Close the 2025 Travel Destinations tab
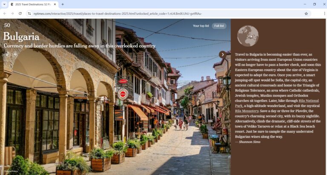327x175 pixels. (x=55, y=4)
